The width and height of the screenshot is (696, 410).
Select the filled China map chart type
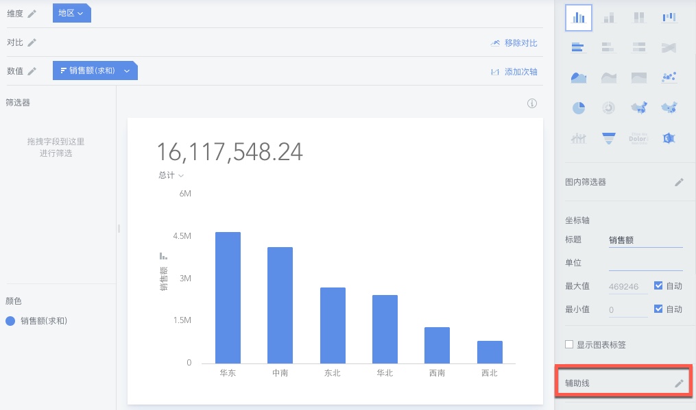coord(638,107)
